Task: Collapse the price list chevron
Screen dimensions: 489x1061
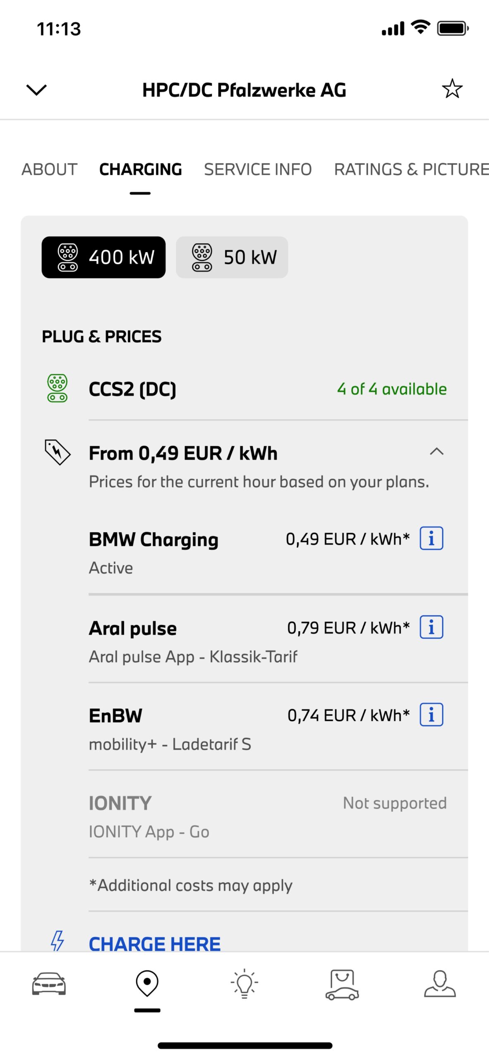Action: point(436,451)
